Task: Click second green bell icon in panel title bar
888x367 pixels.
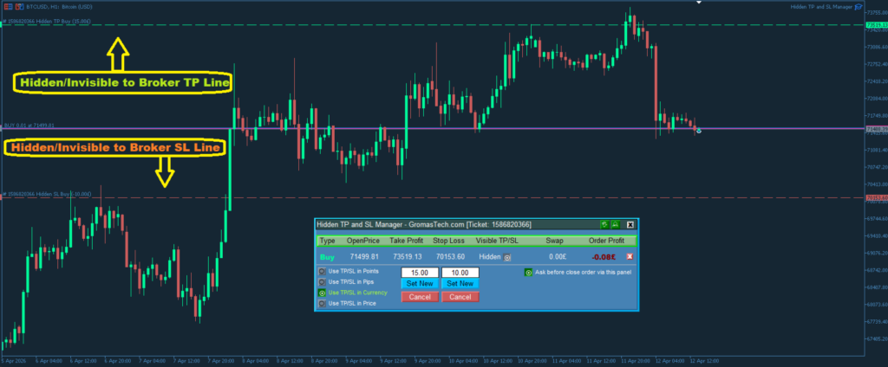Action: [615, 224]
